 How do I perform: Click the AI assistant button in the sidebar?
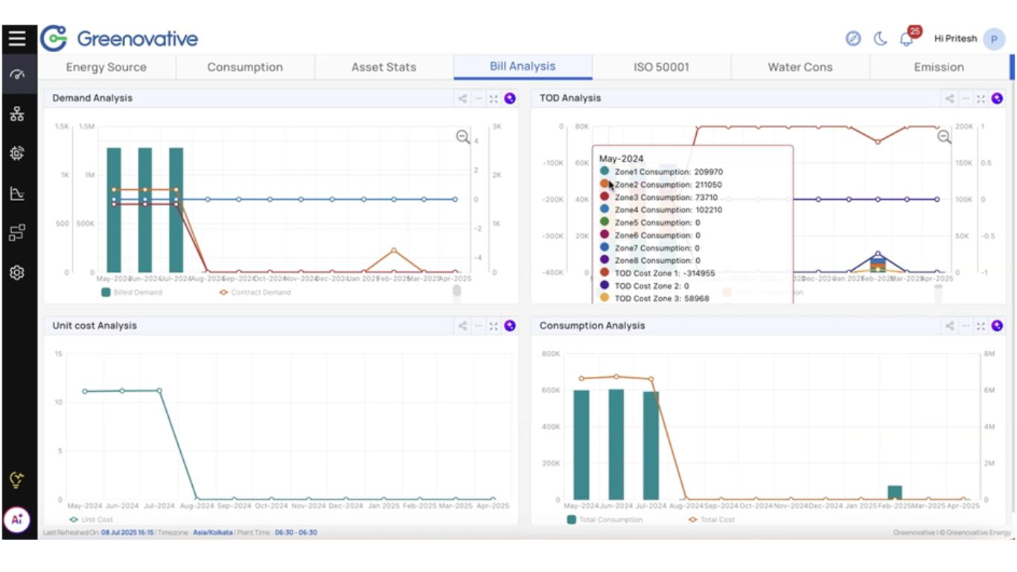(x=17, y=520)
